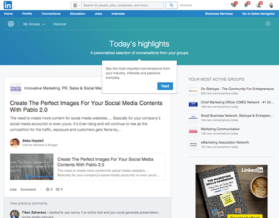The image size is (279, 218).
Task: Click the Groups home speech-bubble icon
Action: pos(11,24)
